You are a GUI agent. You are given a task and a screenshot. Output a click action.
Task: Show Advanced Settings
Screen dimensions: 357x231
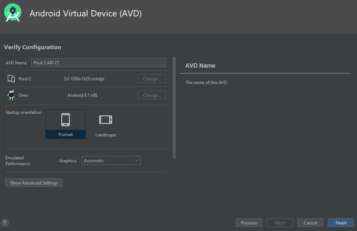pos(34,183)
